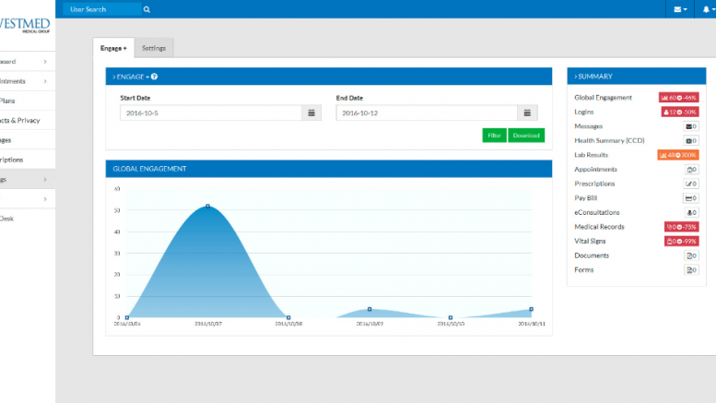Click the Medical Records red badge
The width and height of the screenshot is (716, 403).
point(681,227)
